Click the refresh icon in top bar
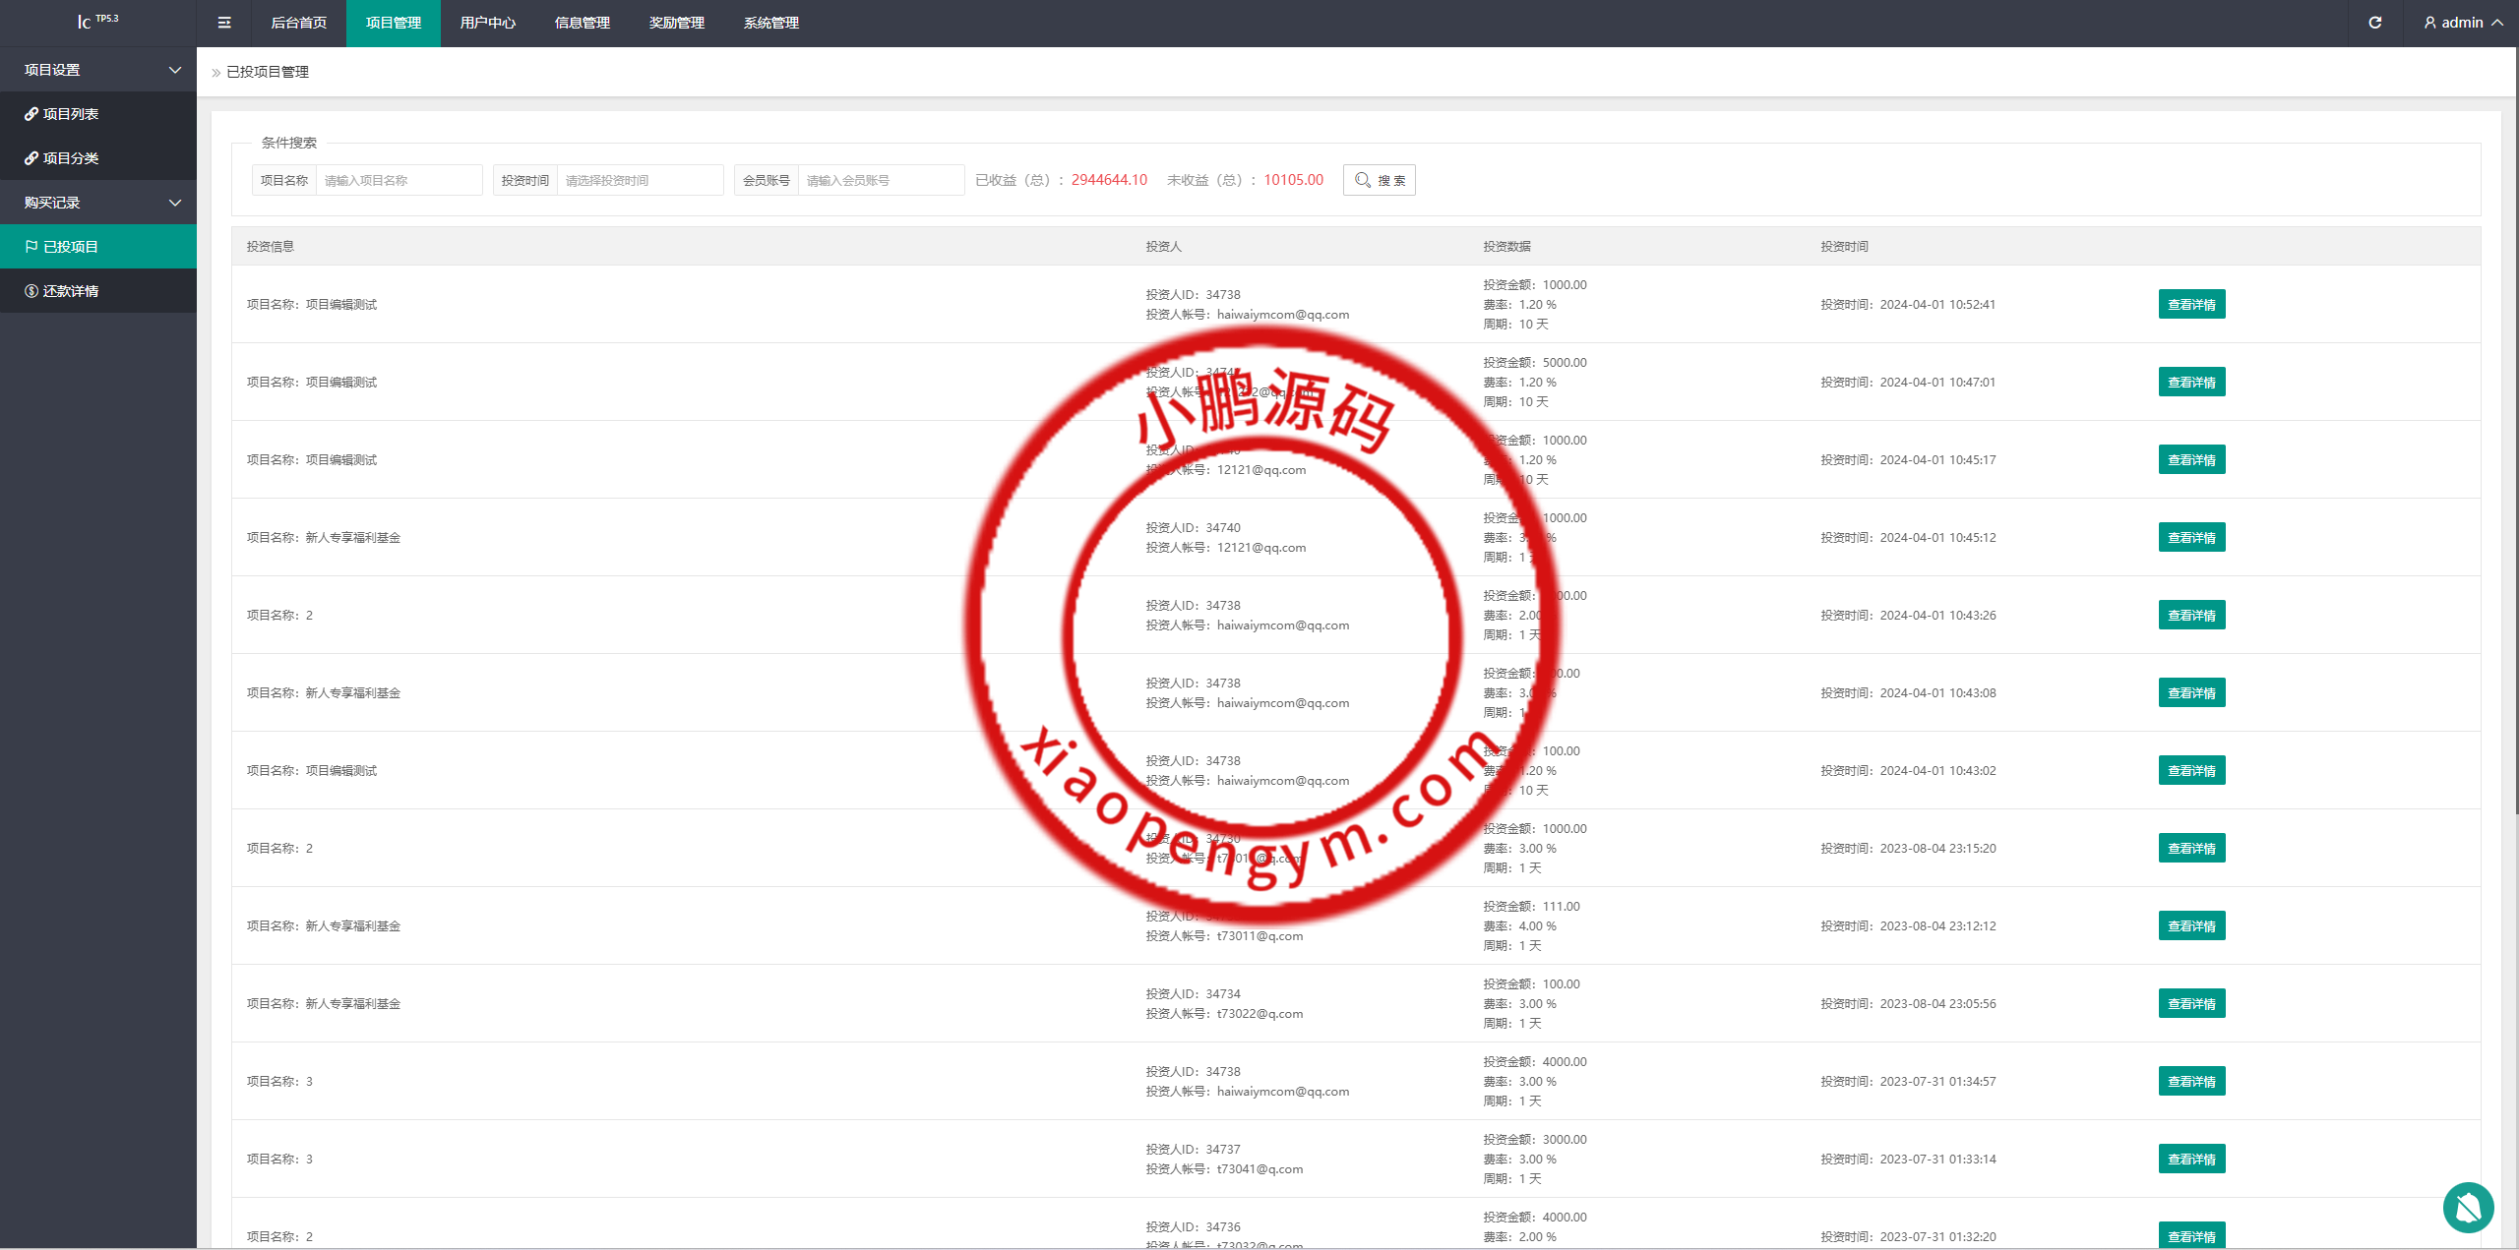2519x1250 pixels. click(x=2374, y=23)
